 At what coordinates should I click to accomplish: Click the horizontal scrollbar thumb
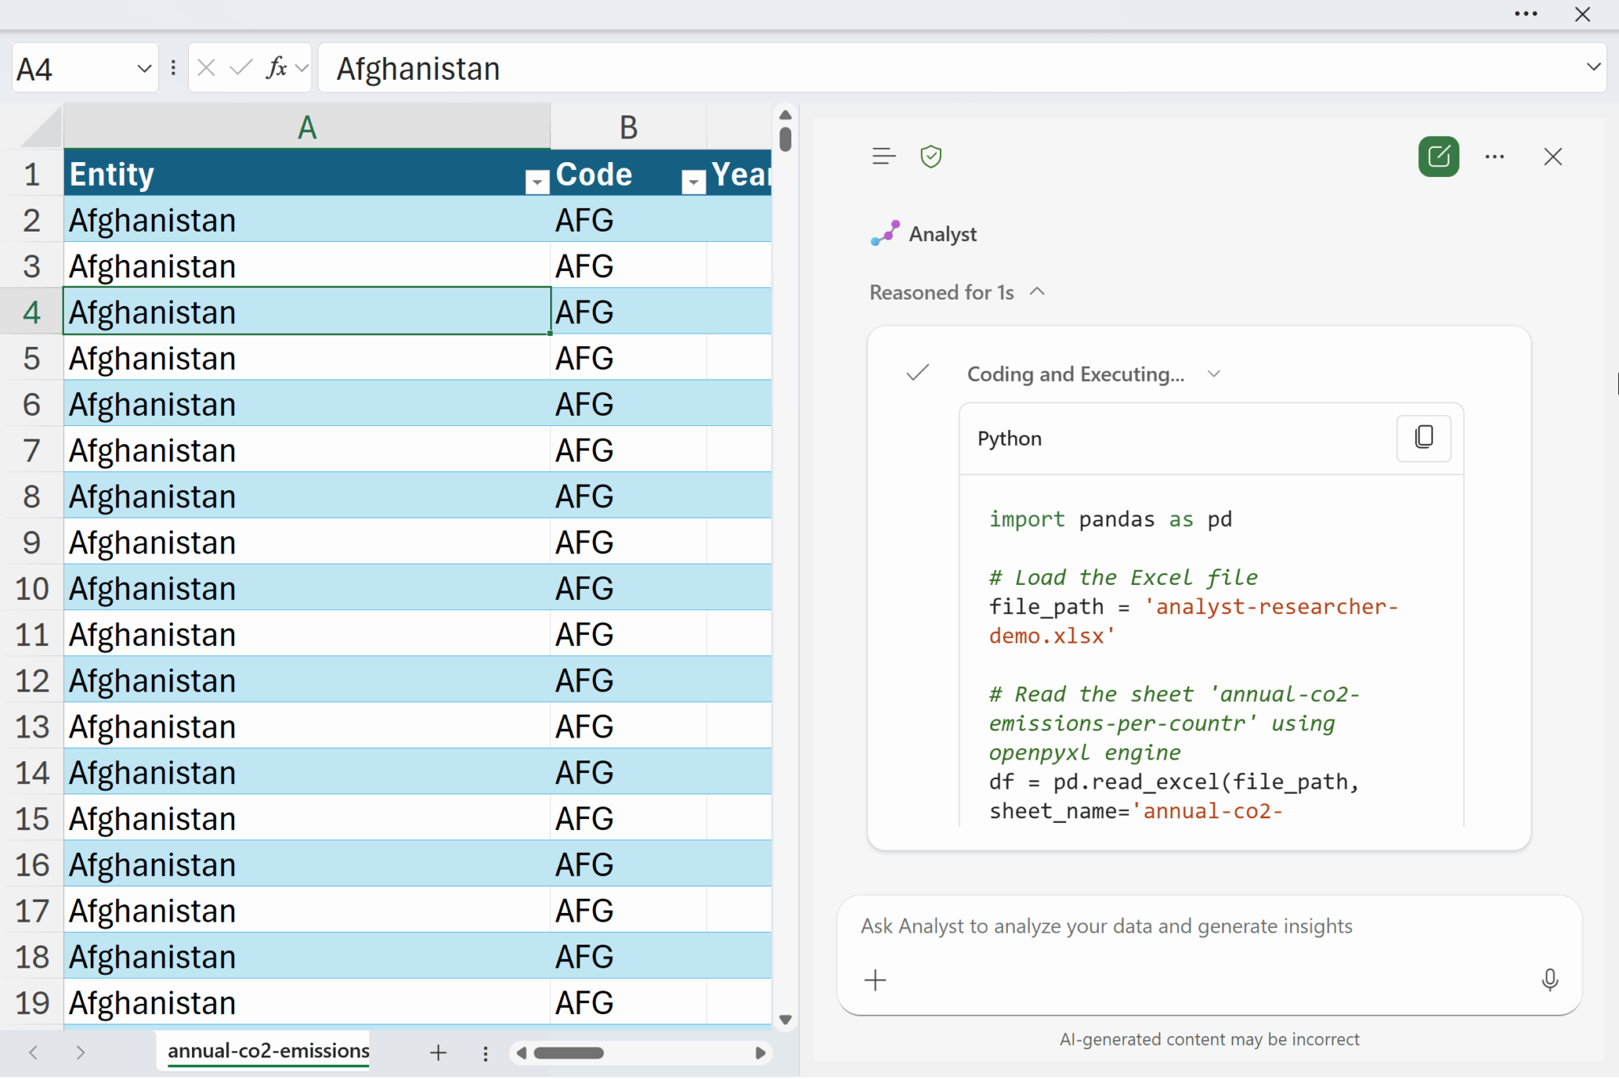[568, 1052]
